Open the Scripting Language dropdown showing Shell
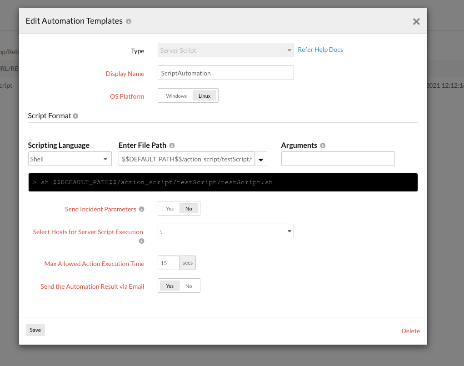 point(70,159)
